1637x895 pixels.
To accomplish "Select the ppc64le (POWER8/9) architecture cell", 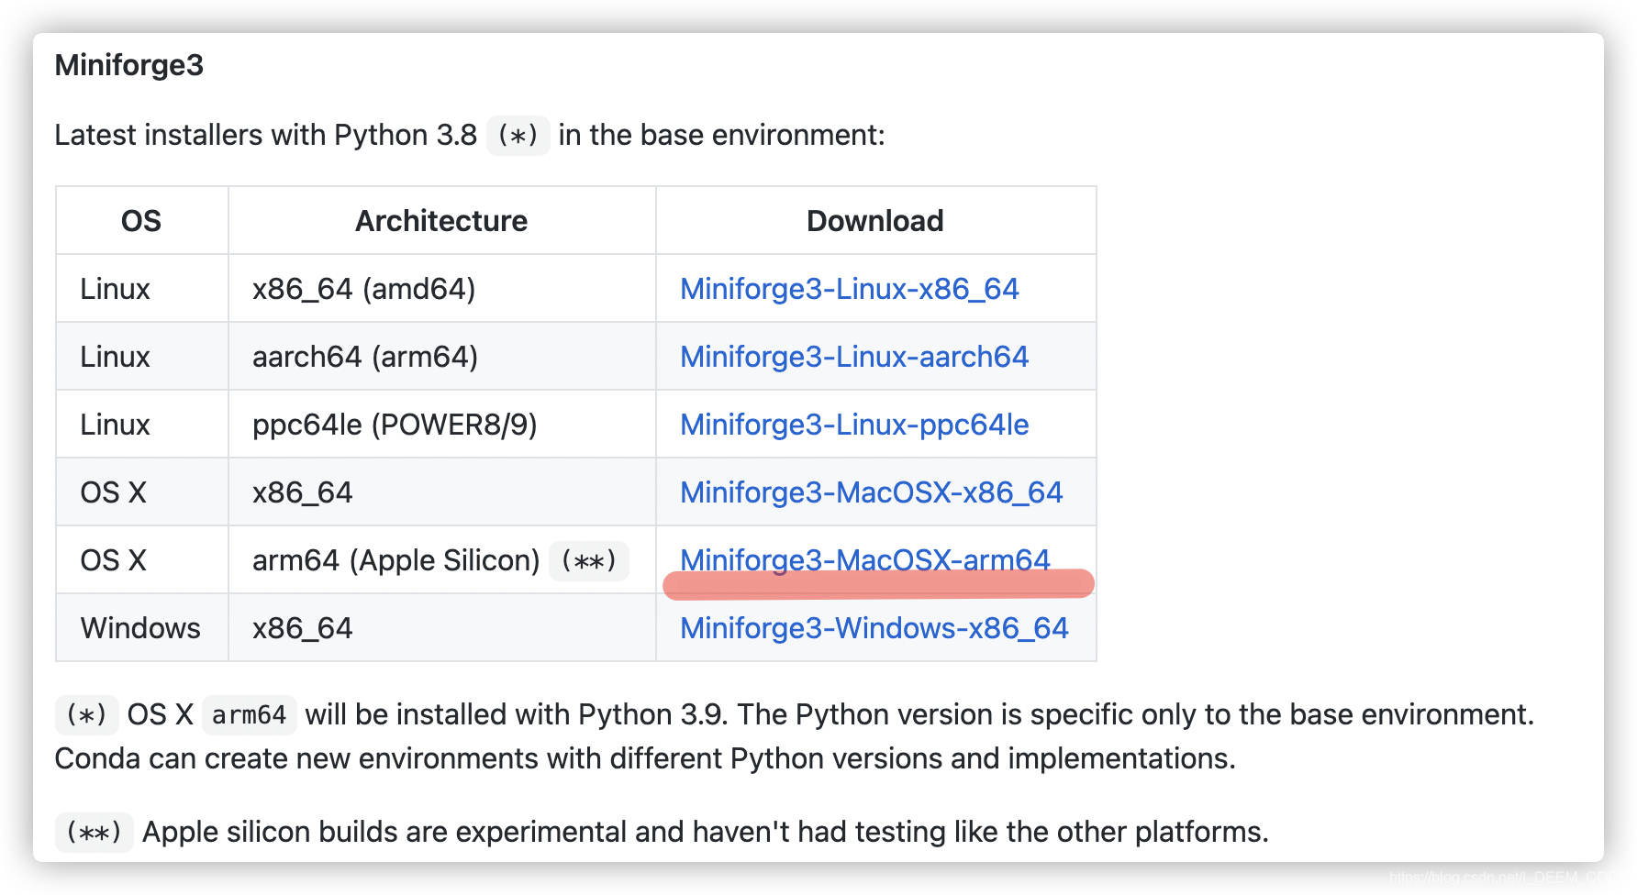I will click(395, 424).
